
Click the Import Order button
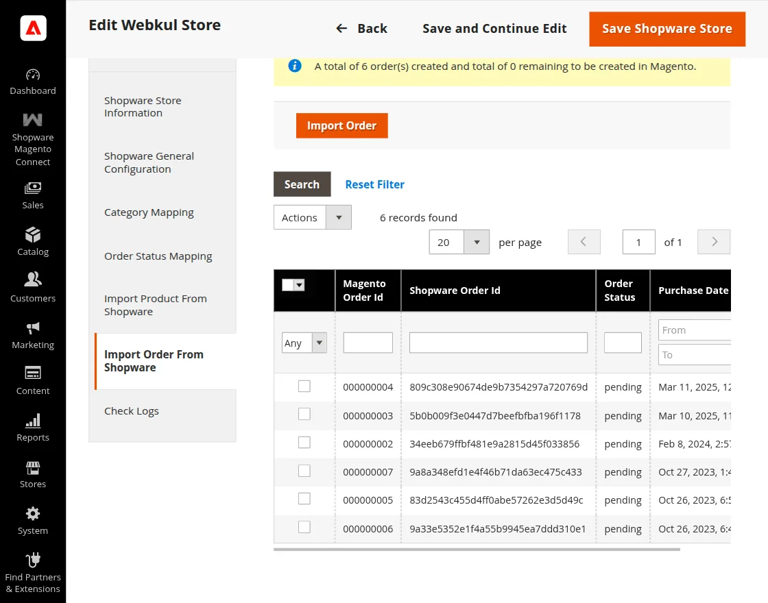click(341, 125)
